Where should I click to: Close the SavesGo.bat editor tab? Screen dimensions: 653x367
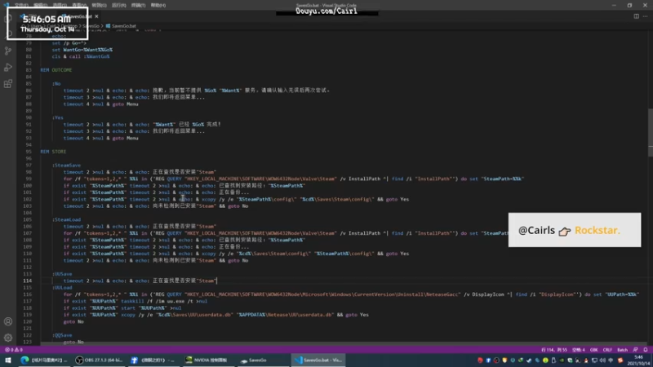click(x=96, y=16)
